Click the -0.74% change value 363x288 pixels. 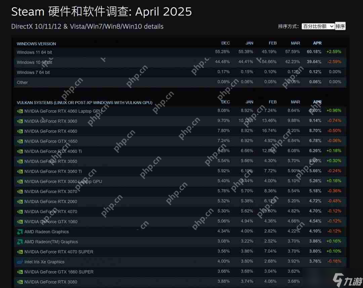point(334,121)
